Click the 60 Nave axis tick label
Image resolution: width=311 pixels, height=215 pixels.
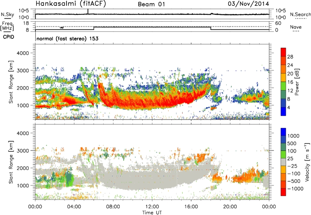278,23
